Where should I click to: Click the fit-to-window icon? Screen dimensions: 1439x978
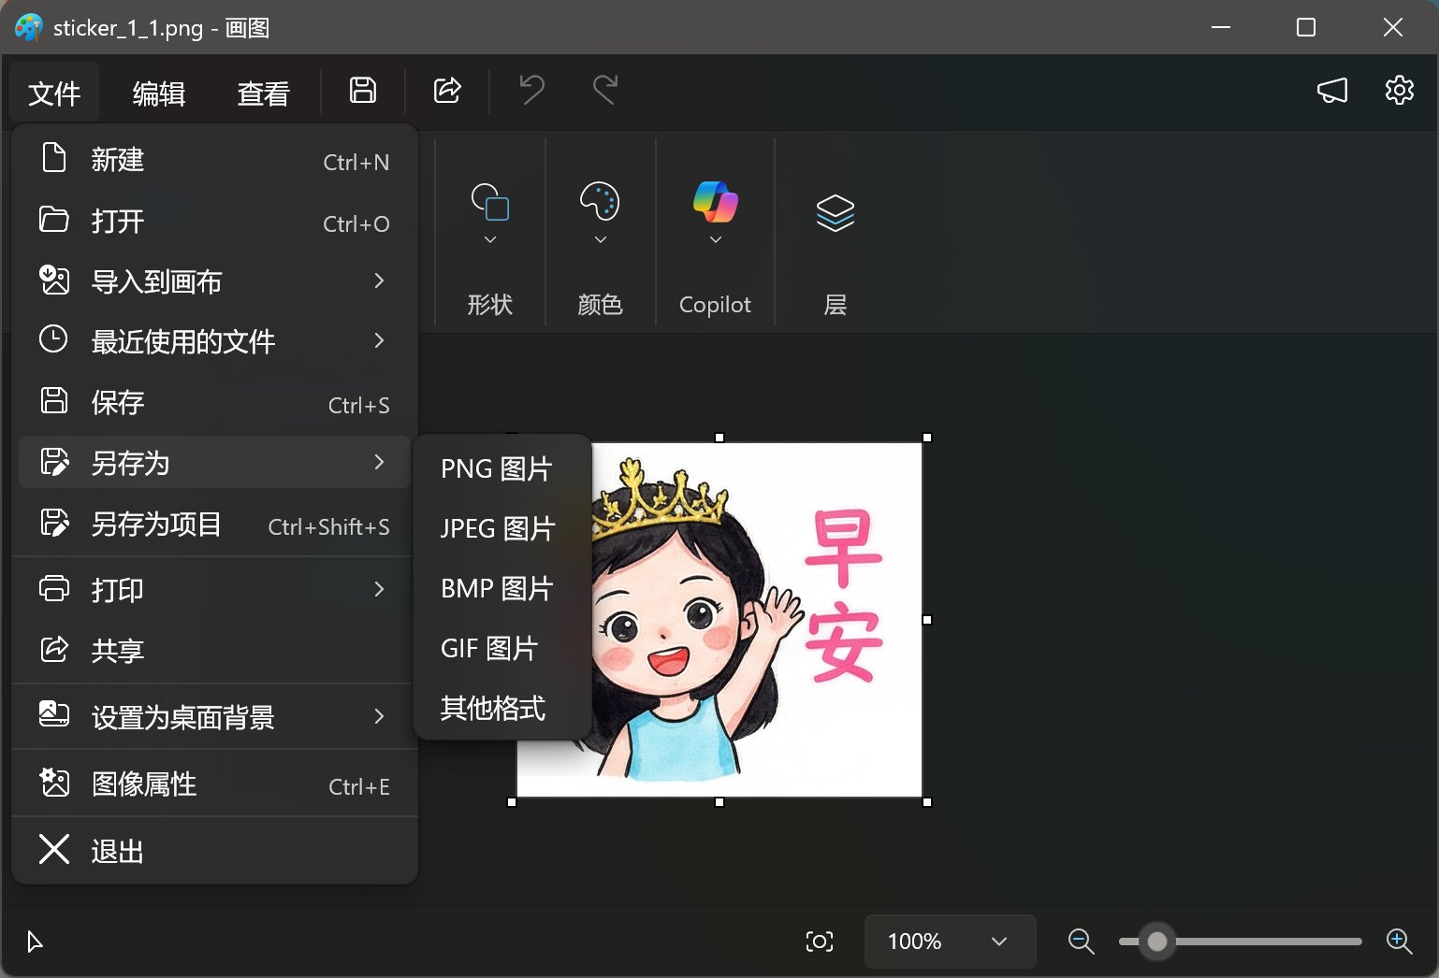click(x=819, y=942)
